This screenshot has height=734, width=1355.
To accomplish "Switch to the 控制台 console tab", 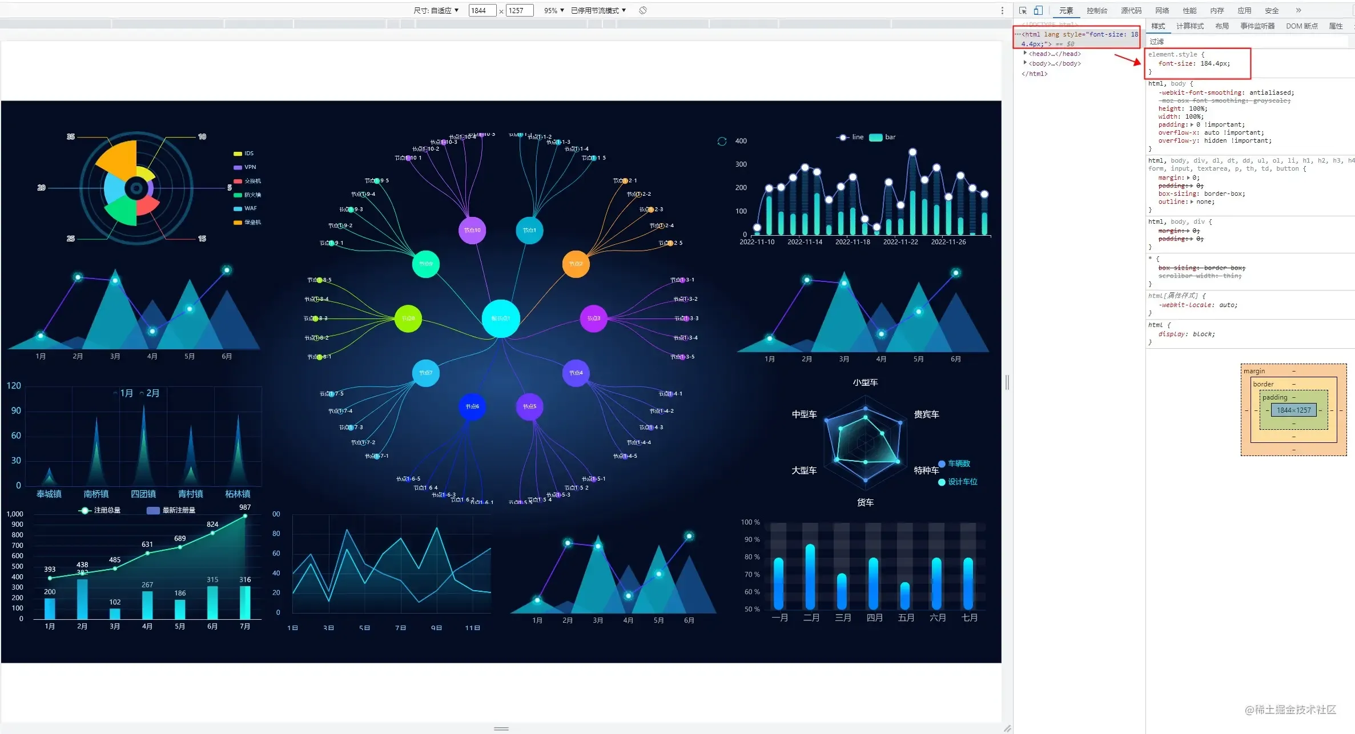I will [1097, 10].
